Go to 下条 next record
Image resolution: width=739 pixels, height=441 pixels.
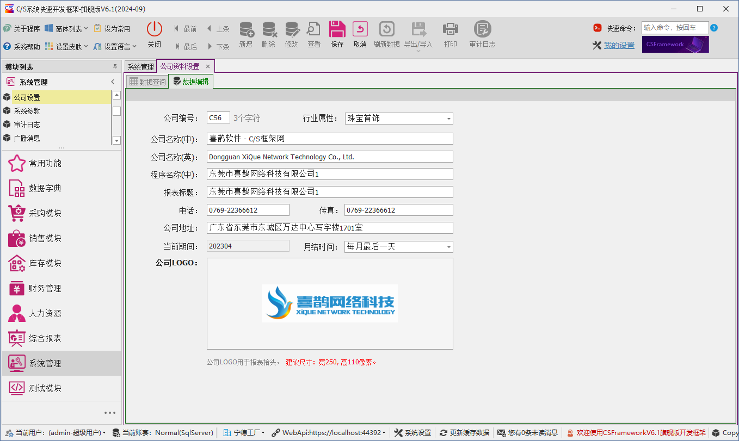218,47
